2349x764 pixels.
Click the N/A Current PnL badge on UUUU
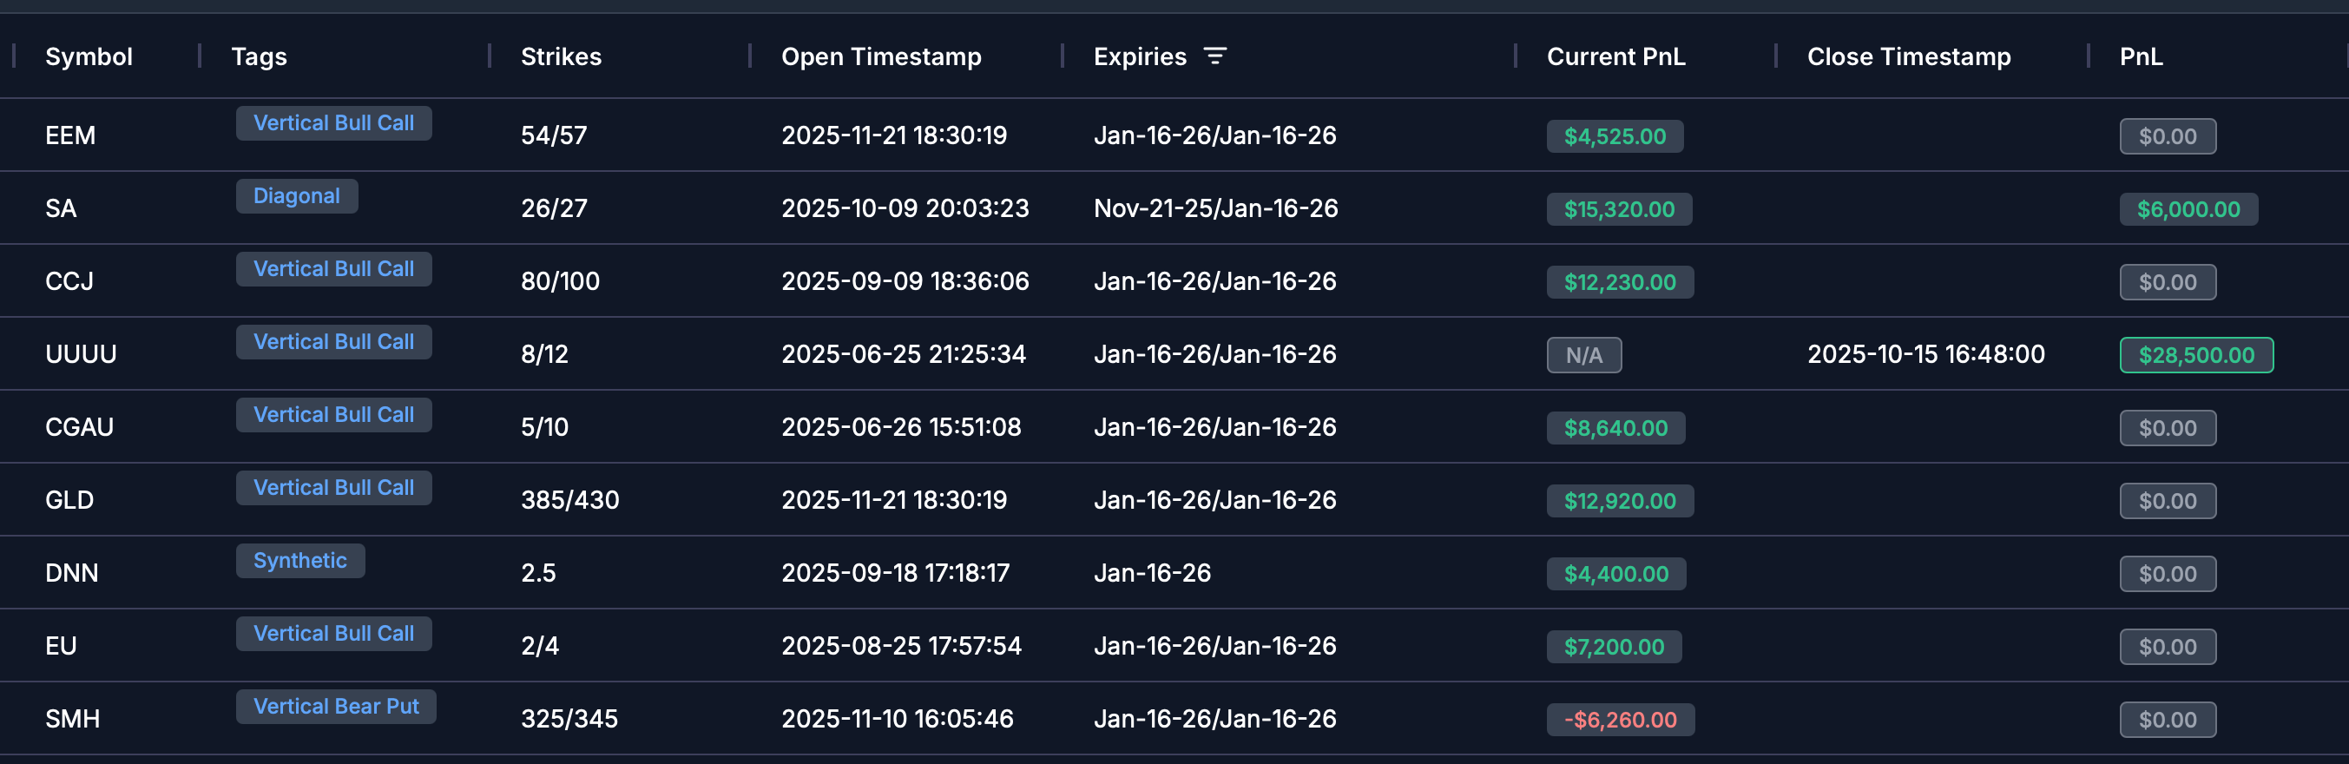[x=1584, y=354]
